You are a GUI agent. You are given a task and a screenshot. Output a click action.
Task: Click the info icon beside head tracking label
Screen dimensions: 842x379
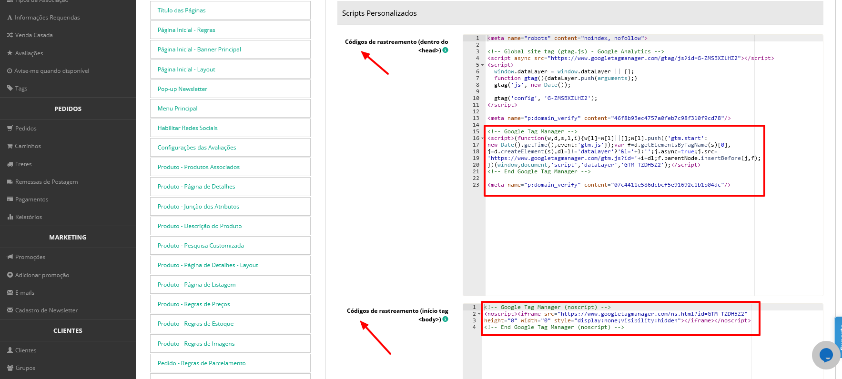coord(445,50)
